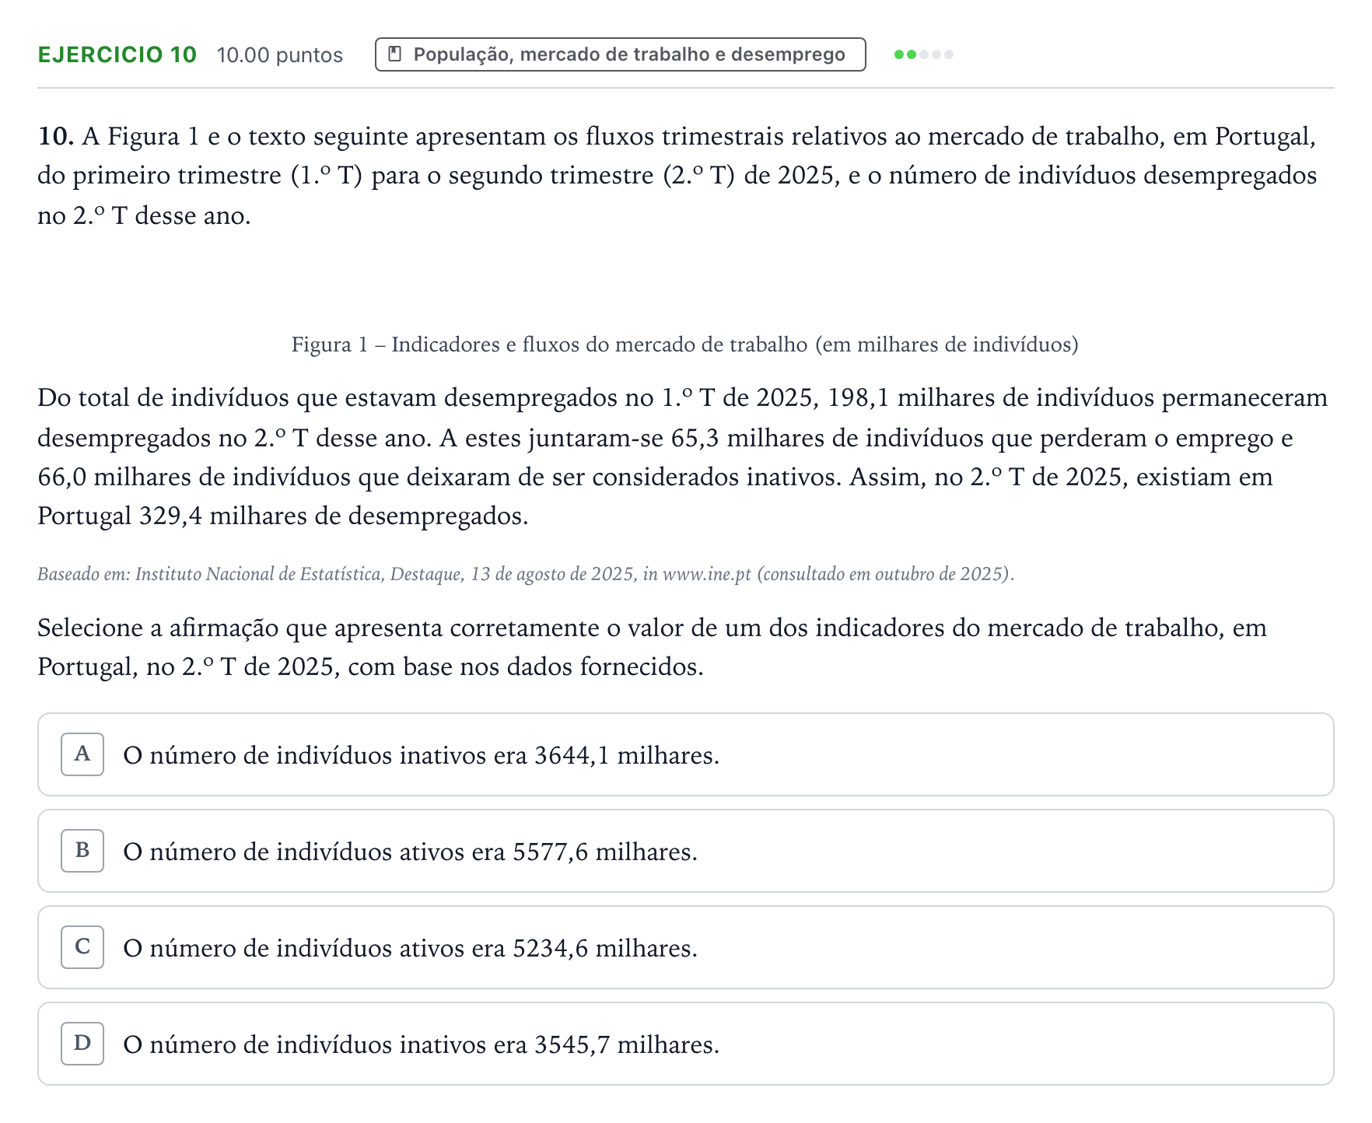Screen dimensions: 1372x1123
Task: Click the 10.00 puntos label
Action: pyautogui.click(x=280, y=55)
